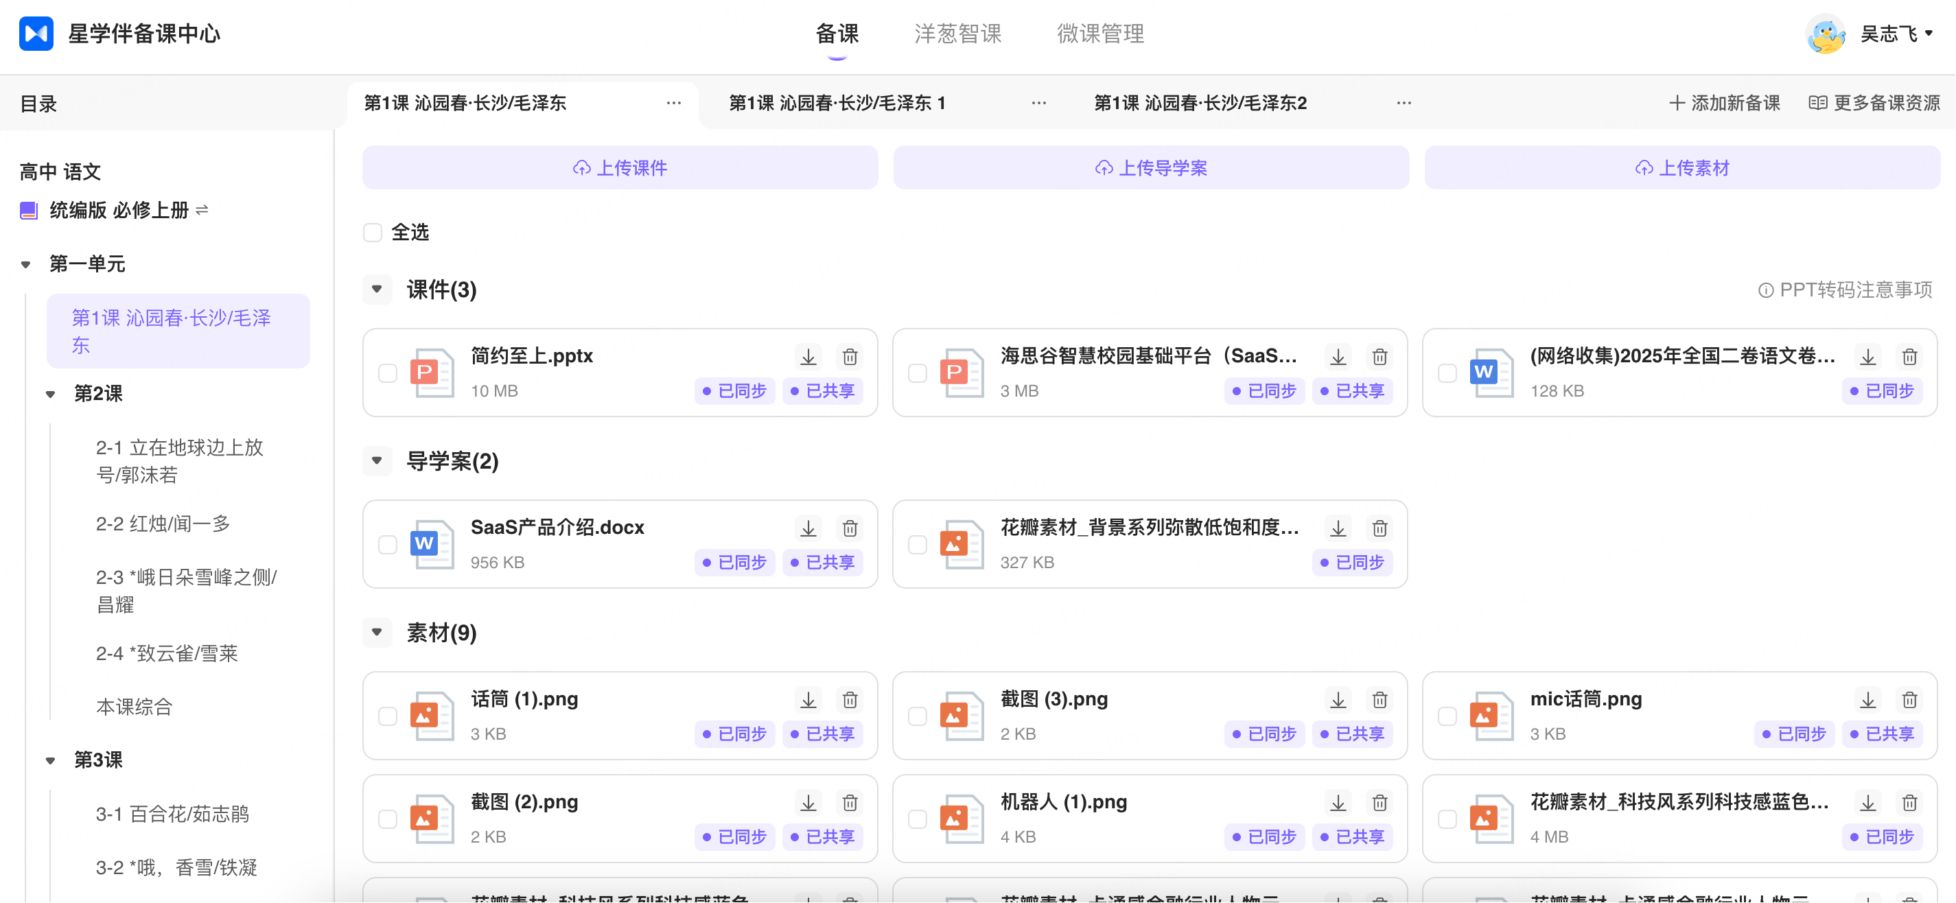Collapse 第一单元 in the directory tree

(26, 264)
